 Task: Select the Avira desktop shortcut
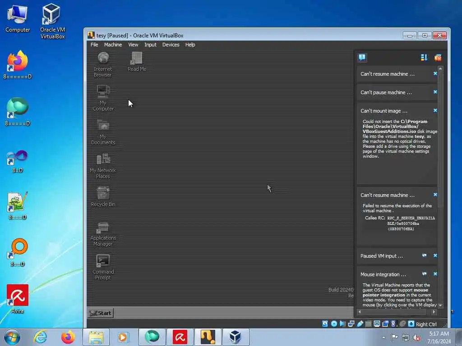click(x=18, y=299)
